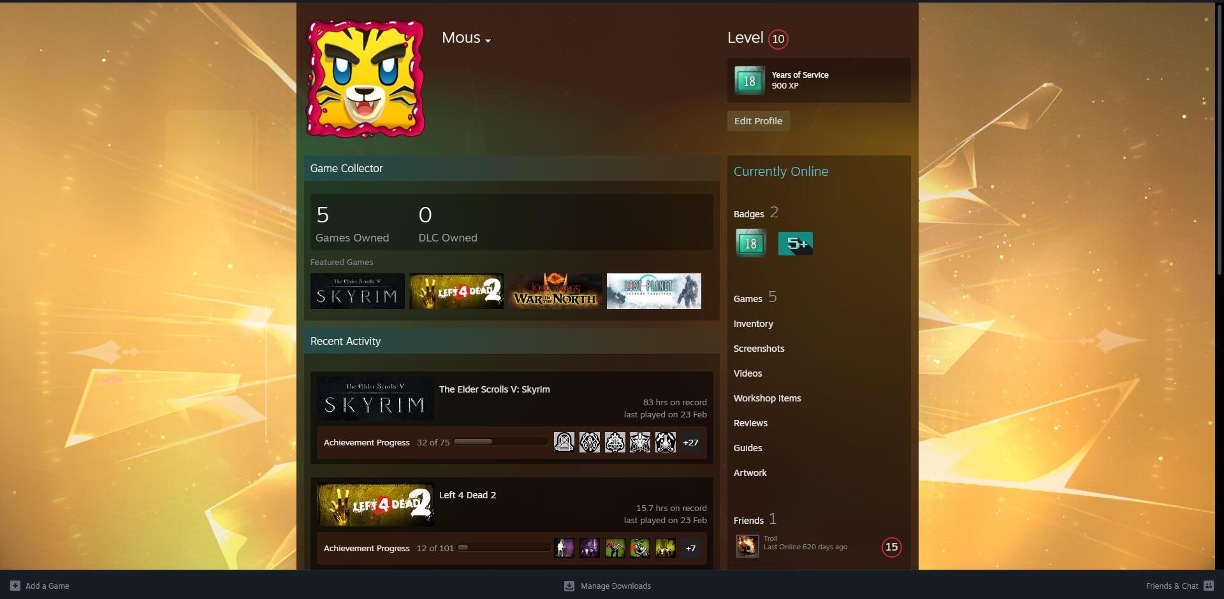Open the Videos link

748,373
